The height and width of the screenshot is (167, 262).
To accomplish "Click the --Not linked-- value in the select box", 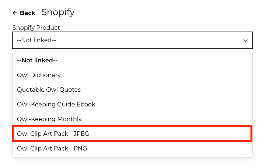I will coord(36,40).
